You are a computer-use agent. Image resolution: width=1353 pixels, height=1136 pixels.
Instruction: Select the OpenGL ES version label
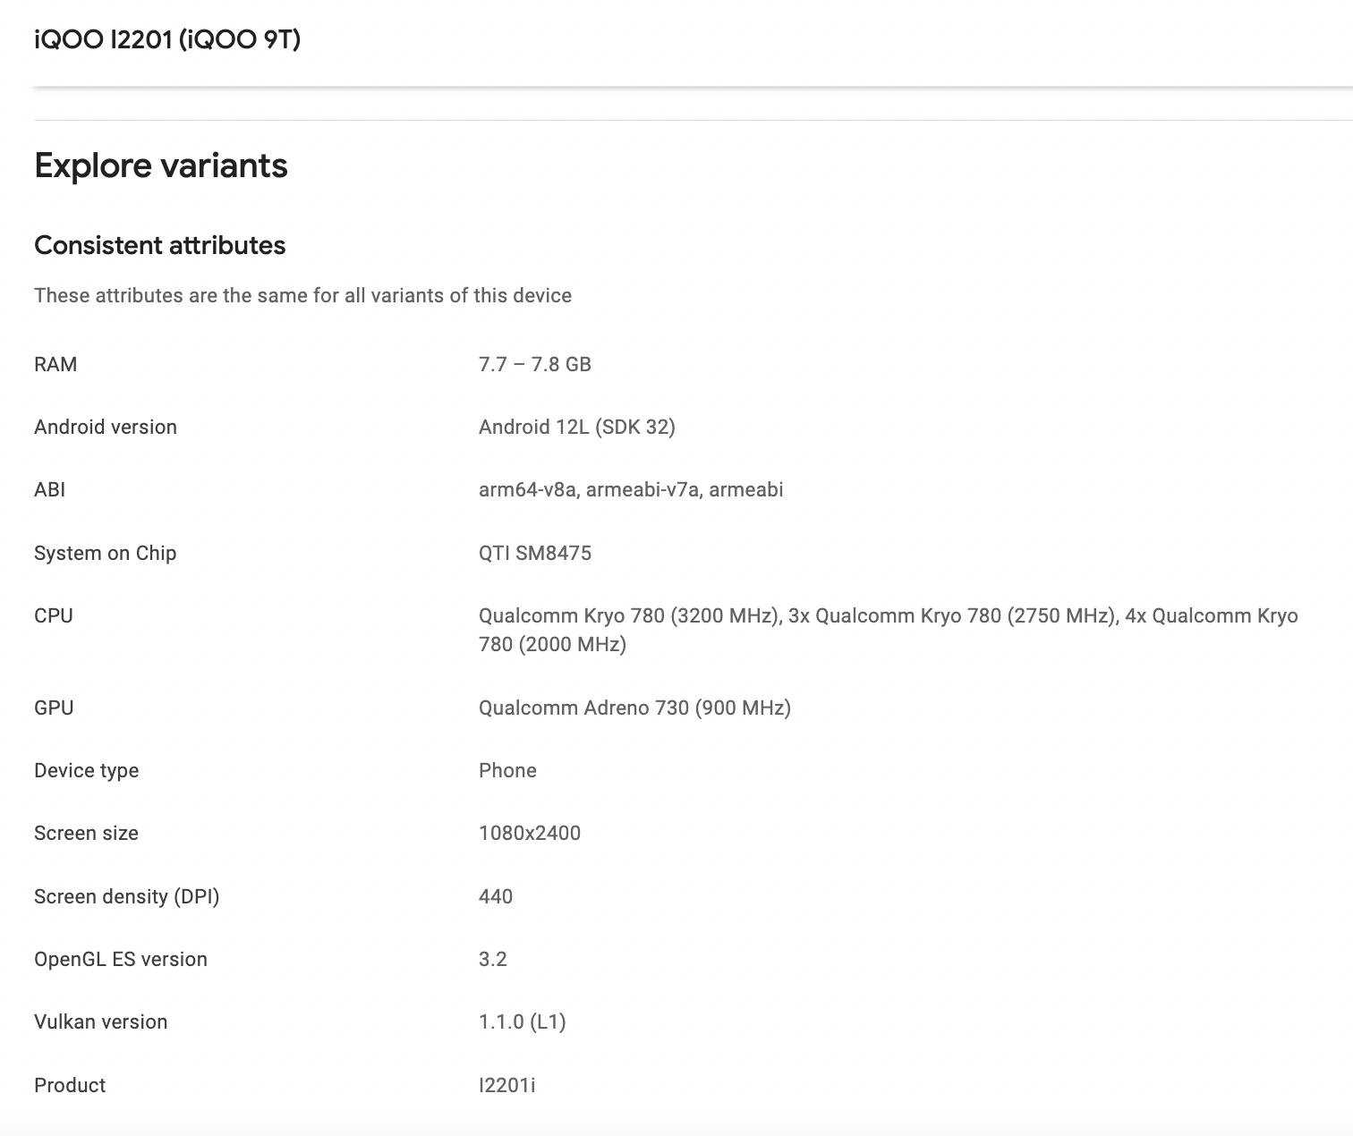(120, 959)
